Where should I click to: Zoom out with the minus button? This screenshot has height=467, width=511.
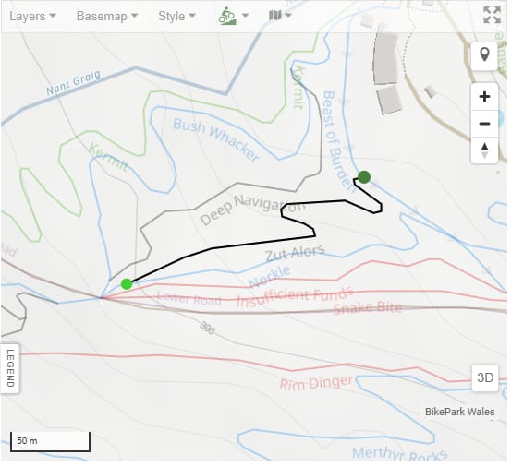484,124
